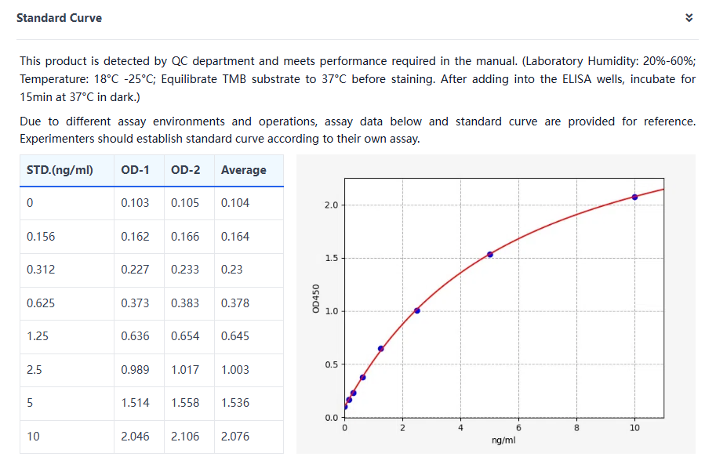
Task: Click the Standard Curve heading
Action: (59, 18)
